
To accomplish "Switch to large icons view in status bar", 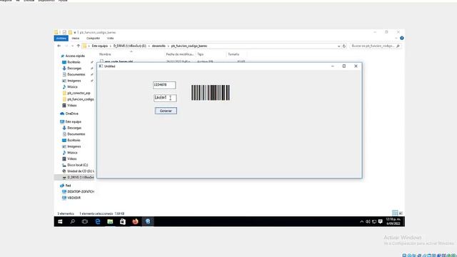I will (x=401, y=213).
